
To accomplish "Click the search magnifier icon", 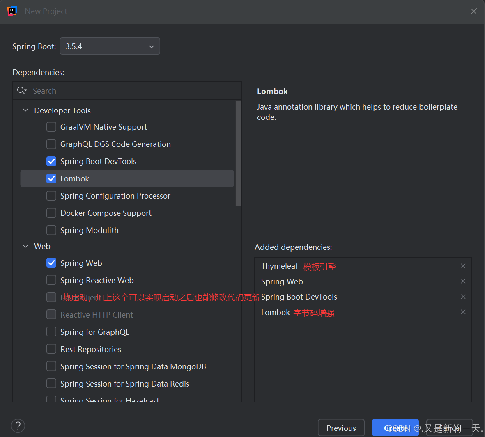I will (x=22, y=91).
